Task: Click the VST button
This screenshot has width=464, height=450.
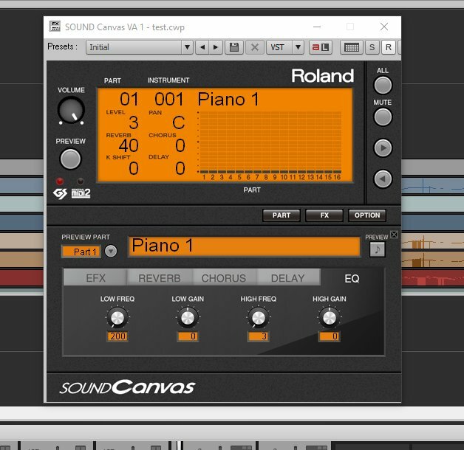Action: (279, 47)
